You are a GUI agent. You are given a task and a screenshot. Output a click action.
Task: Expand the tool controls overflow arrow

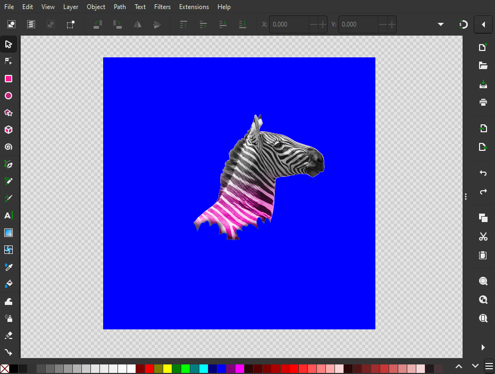(x=441, y=24)
